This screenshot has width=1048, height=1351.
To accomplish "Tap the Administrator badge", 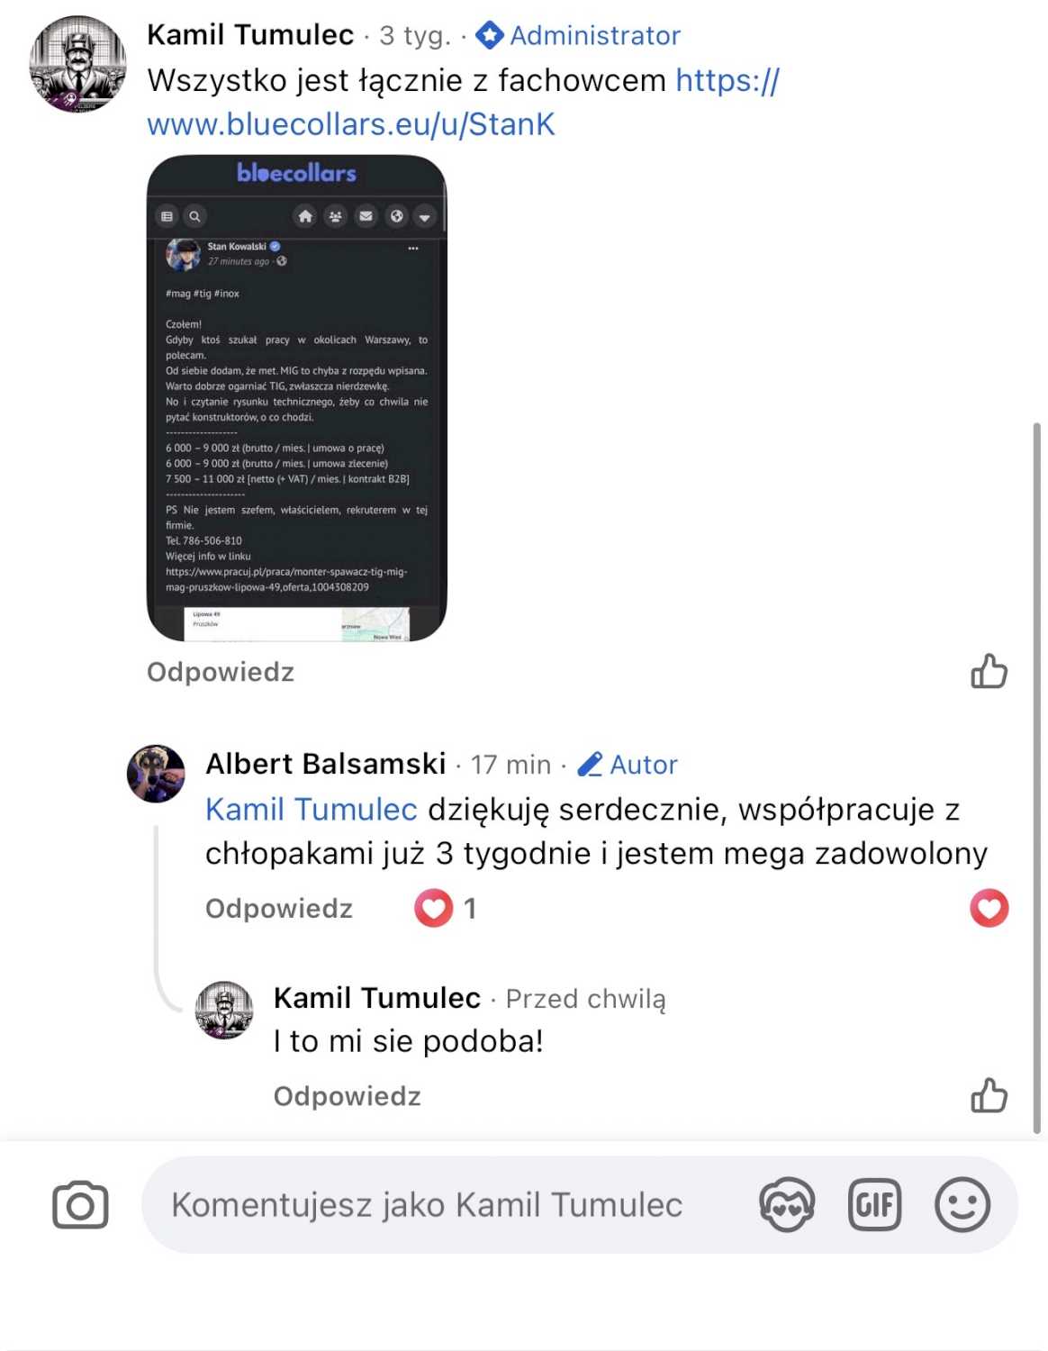I will point(578,35).
